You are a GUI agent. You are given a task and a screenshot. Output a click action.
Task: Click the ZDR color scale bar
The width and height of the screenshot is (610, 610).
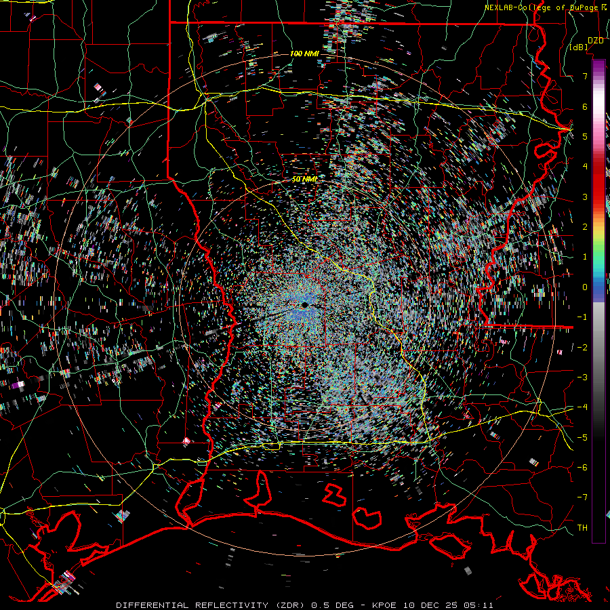(598, 301)
